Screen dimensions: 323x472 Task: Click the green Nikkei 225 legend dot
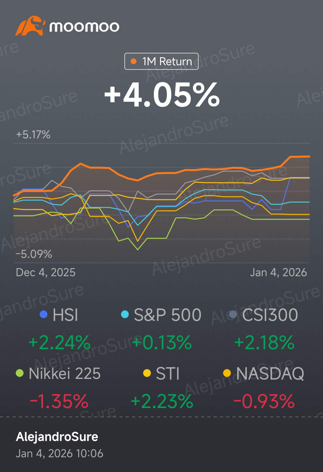(x=20, y=373)
